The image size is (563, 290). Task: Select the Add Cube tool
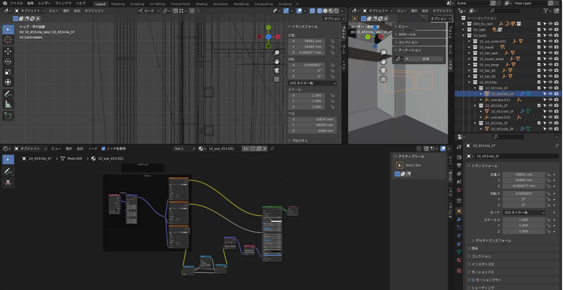[8, 116]
